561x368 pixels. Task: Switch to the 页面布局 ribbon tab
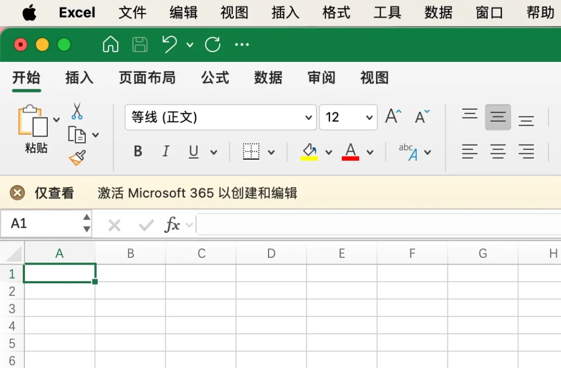click(x=147, y=77)
